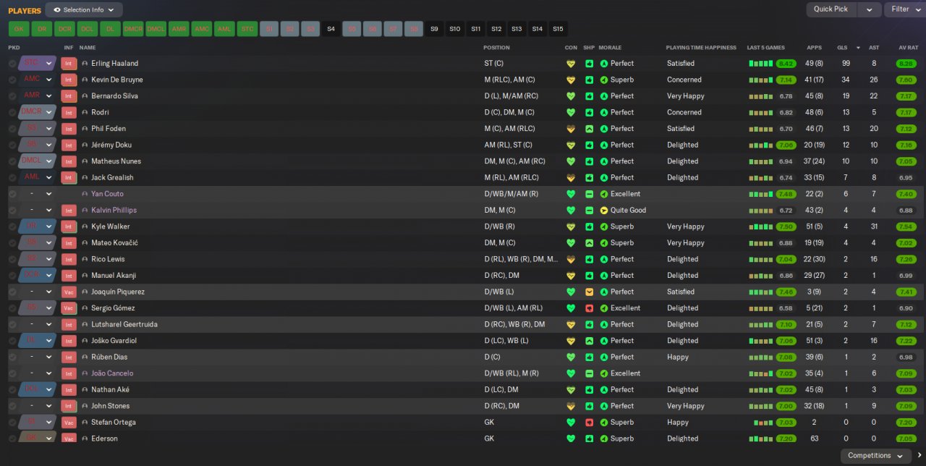
Task: Toggle the selection tick for Yan Couto
Action: [x=12, y=194]
